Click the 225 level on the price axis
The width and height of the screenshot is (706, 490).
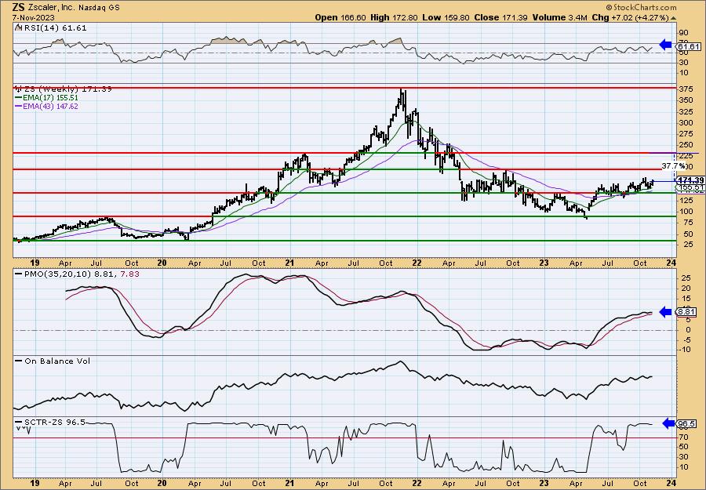click(685, 156)
